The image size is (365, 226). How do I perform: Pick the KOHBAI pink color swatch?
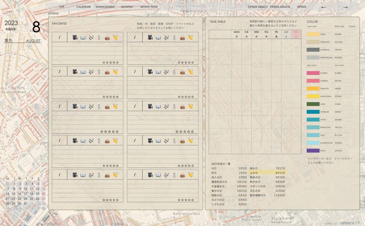pyautogui.click(x=313, y=73)
